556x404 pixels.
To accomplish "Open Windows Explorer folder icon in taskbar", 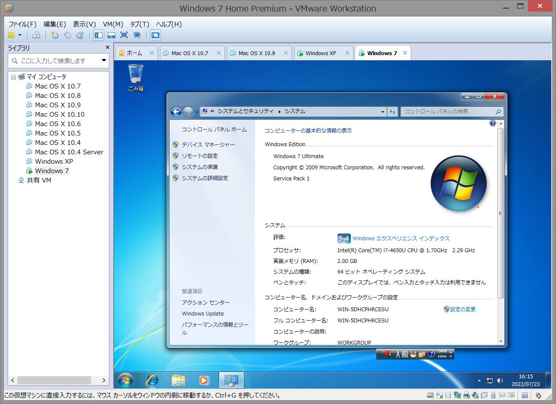I will 178,380.
